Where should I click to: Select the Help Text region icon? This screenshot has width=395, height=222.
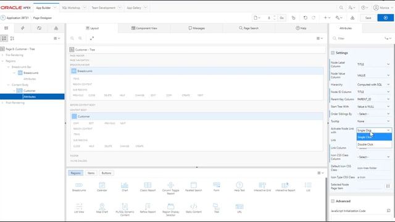(239, 185)
